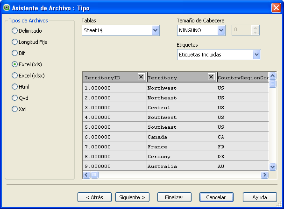Click the preview table scroll up arrow
Screen dimensions: 284x209
pyautogui.click(x=273, y=76)
